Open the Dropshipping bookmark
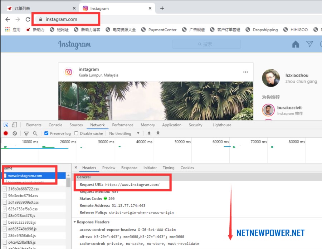 tap(262, 30)
